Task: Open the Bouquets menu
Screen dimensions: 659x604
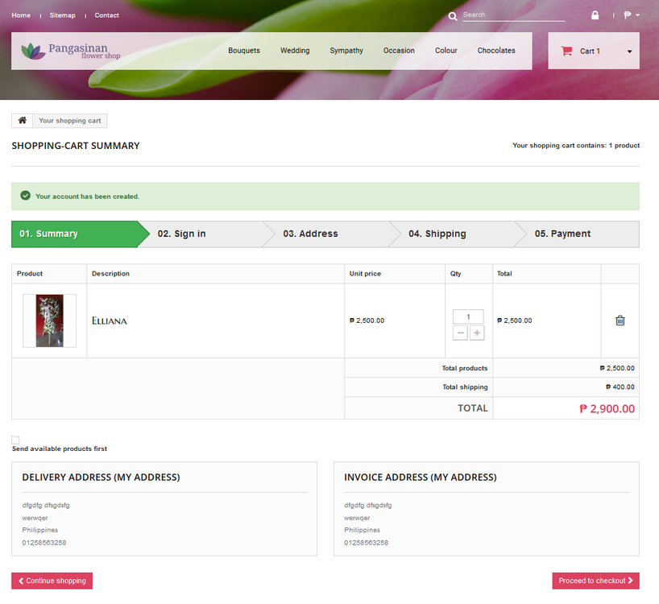Action: pyautogui.click(x=244, y=50)
